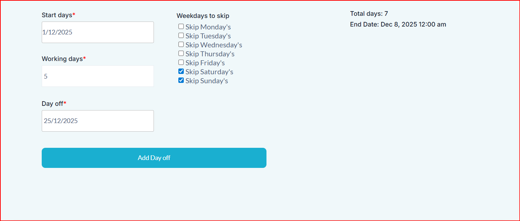Screen dimensions: 520x221
Task: Click the 'Working days' field label
Action: tap(62, 59)
